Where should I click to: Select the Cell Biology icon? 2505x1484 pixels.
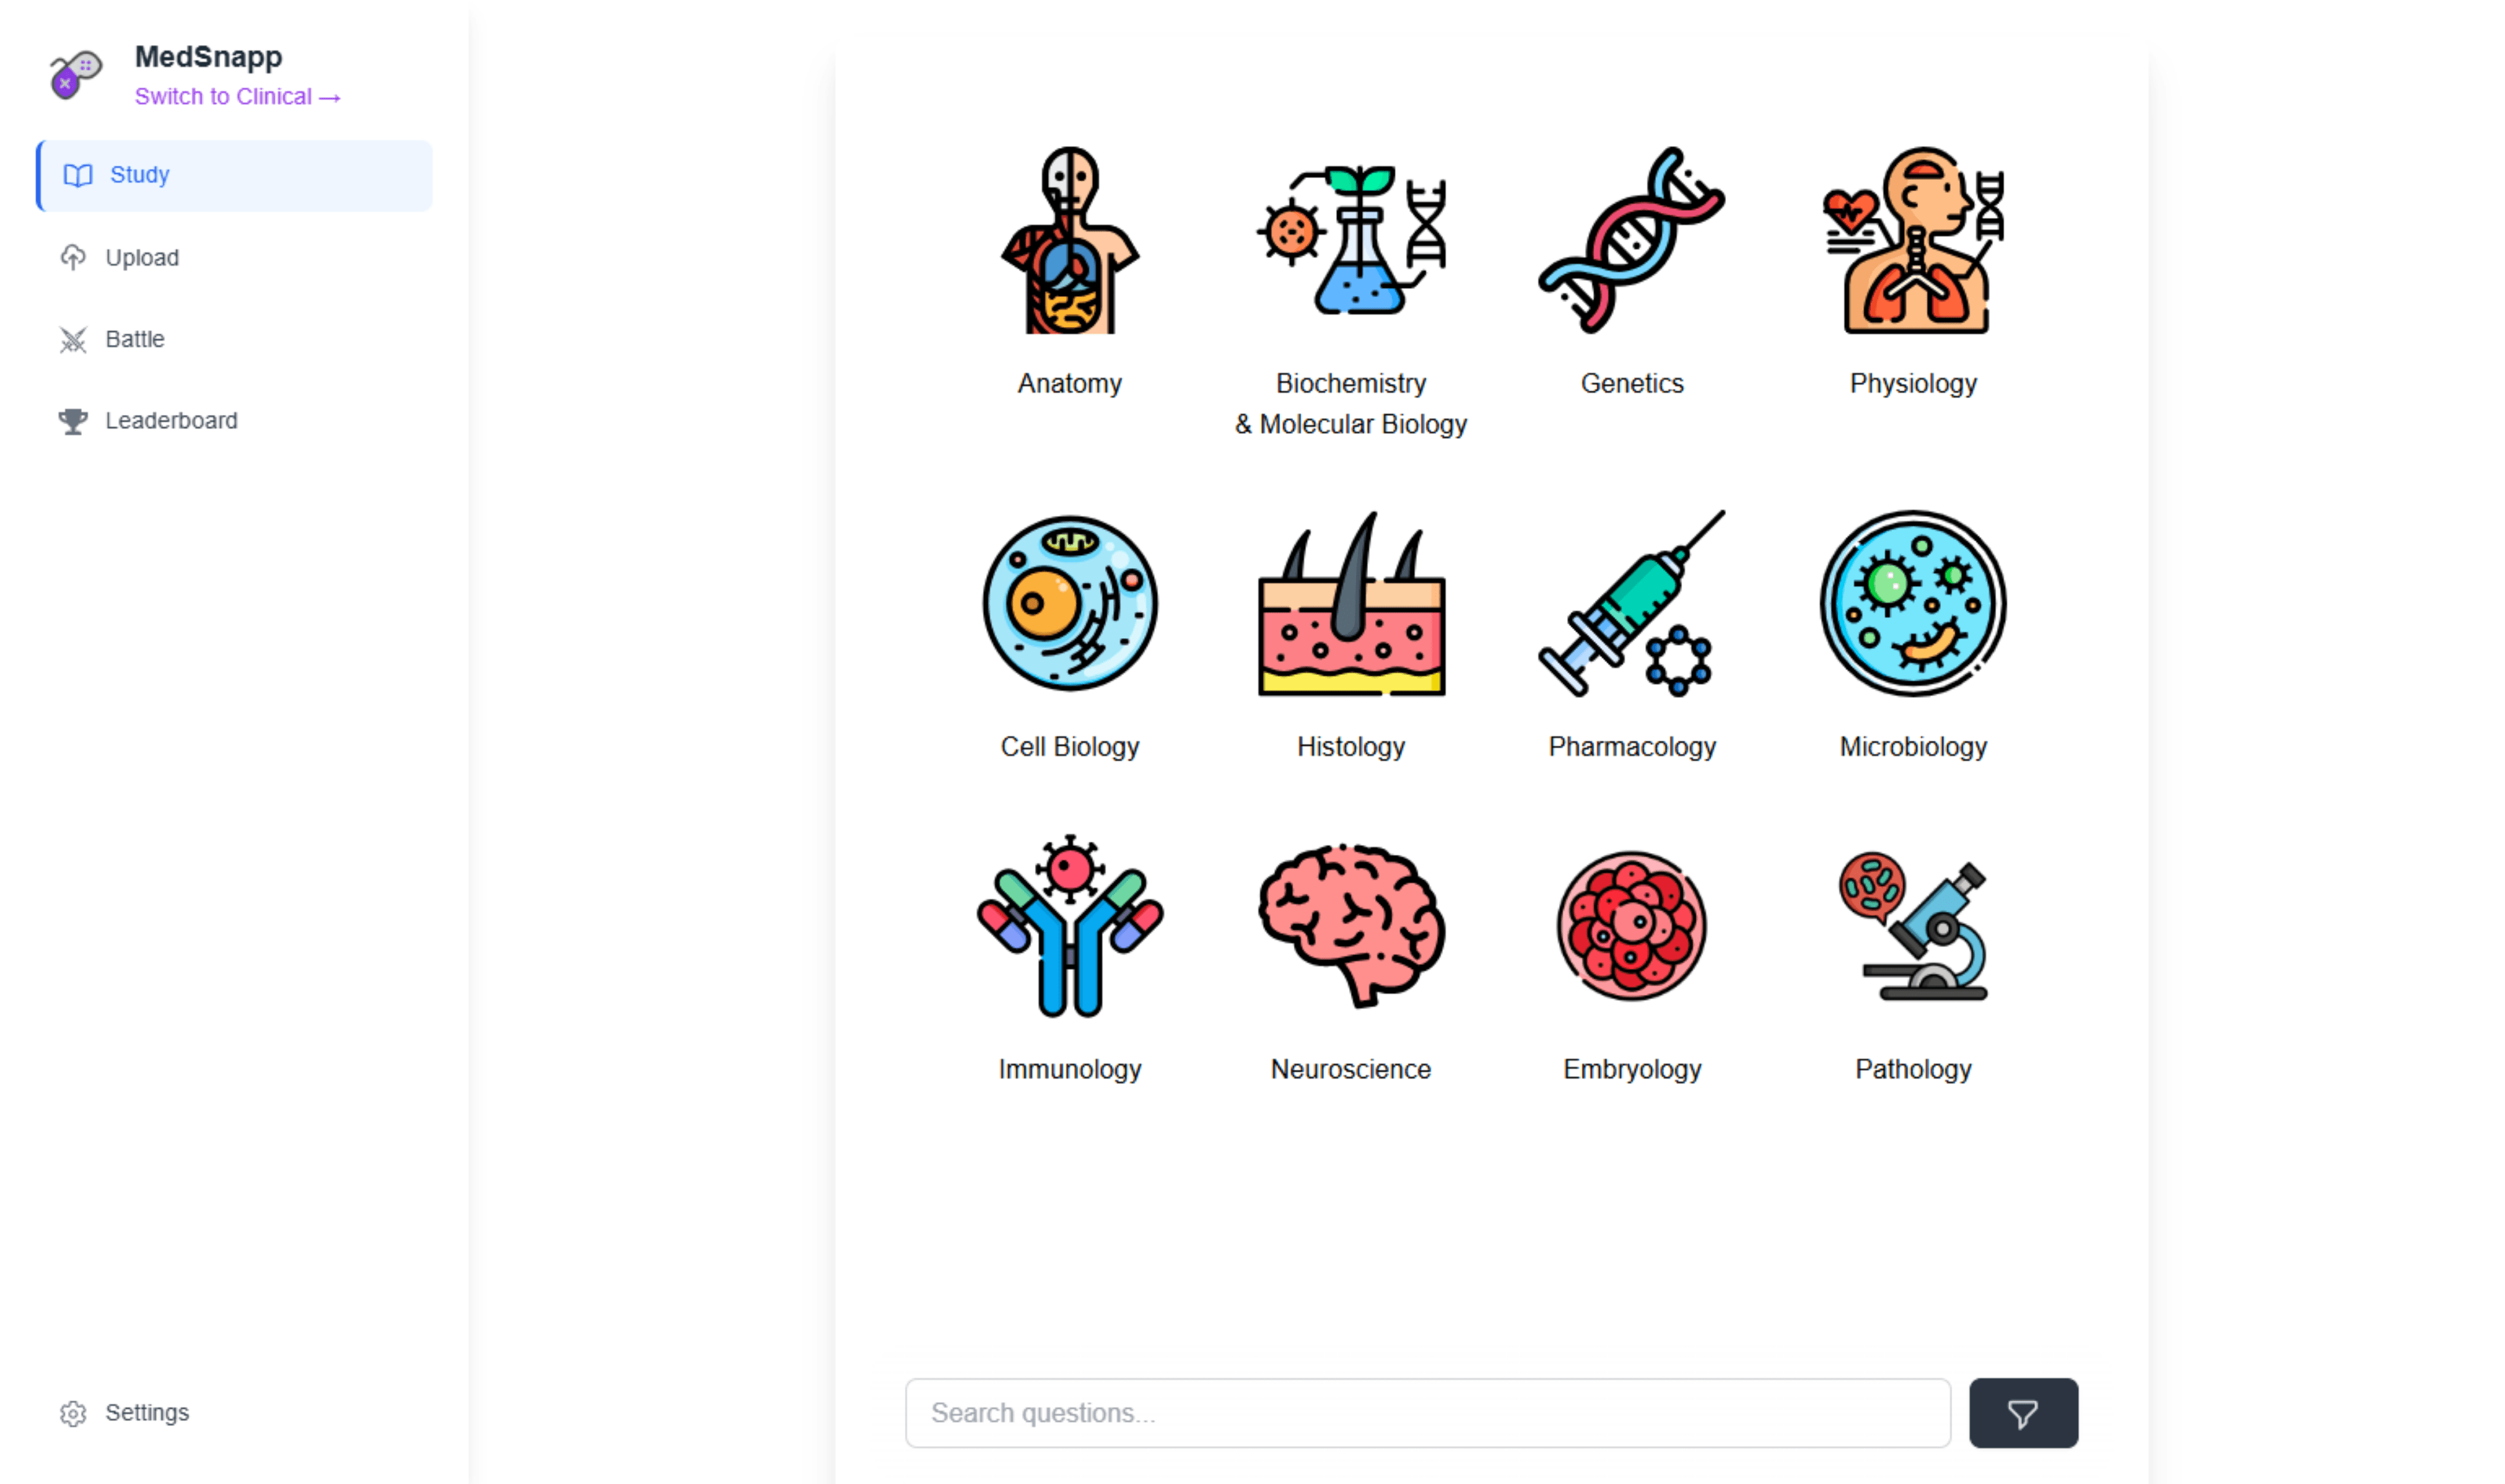pos(1069,603)
